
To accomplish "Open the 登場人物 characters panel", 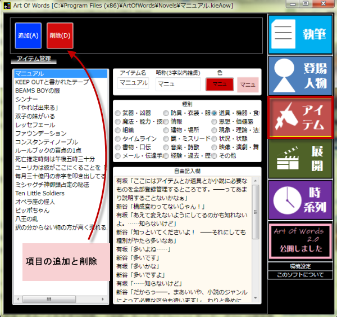I will [x=300, y=75].
